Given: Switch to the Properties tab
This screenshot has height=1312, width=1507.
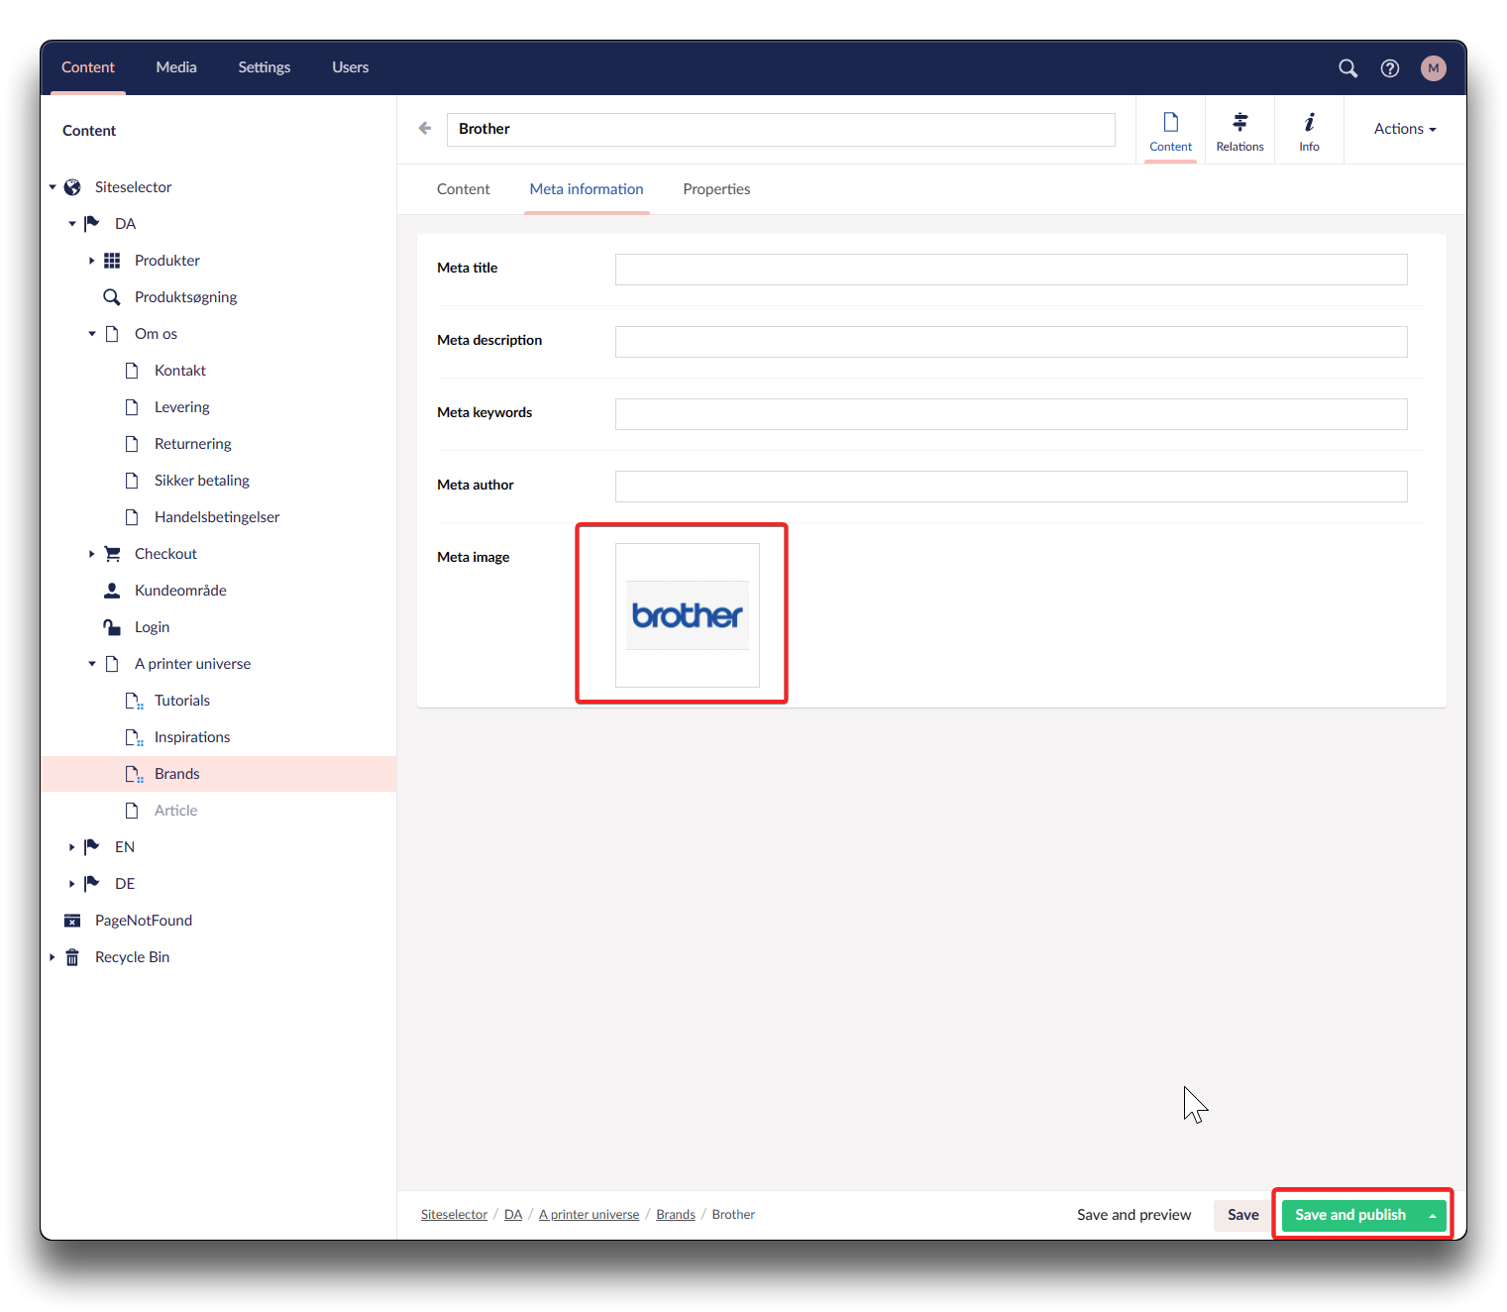Looking at the screenshot, I should point(715,189).
